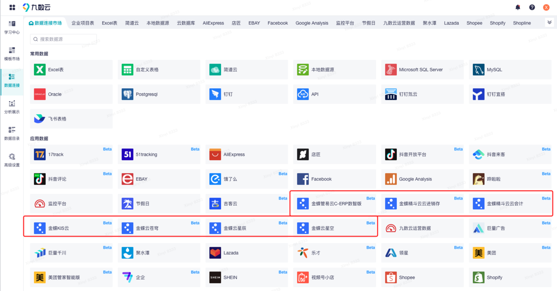Go to 学习中心 in the sidebar

tap(12, 27)
